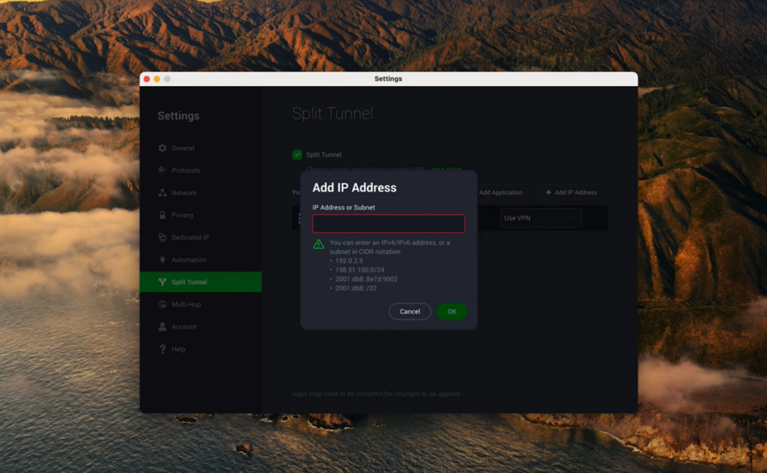The height and width of the screenshot is (473, 767).
Task: Uncheck the Split Tunnel checkbox
Action: coord(296,155)
